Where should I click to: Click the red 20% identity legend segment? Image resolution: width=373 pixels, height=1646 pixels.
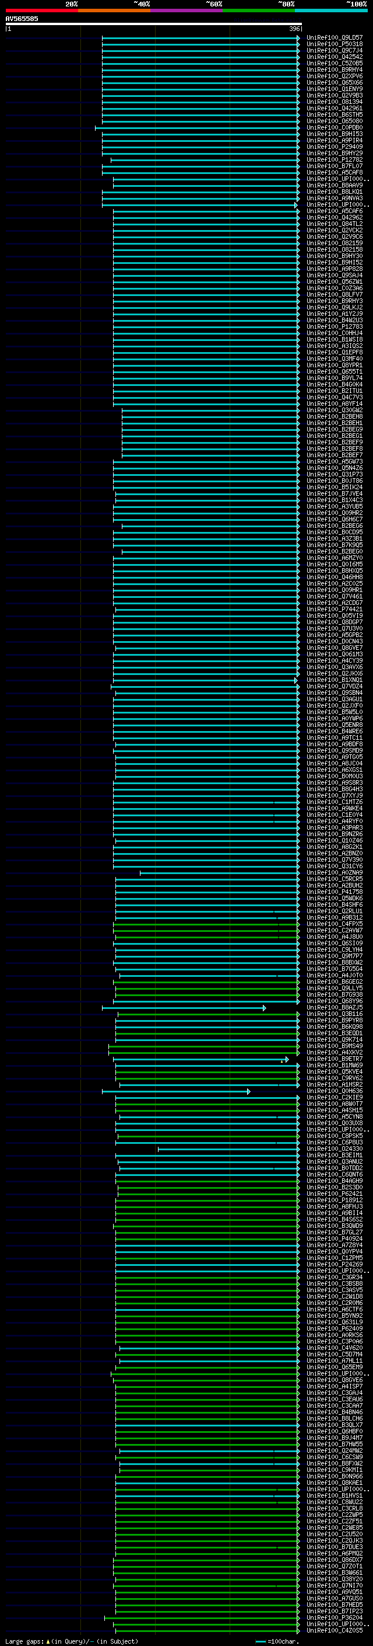coord(41,11)
